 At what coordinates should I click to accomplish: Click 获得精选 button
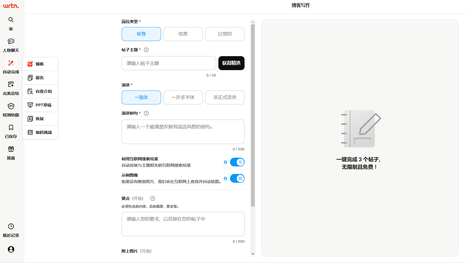tap(231, 63)
